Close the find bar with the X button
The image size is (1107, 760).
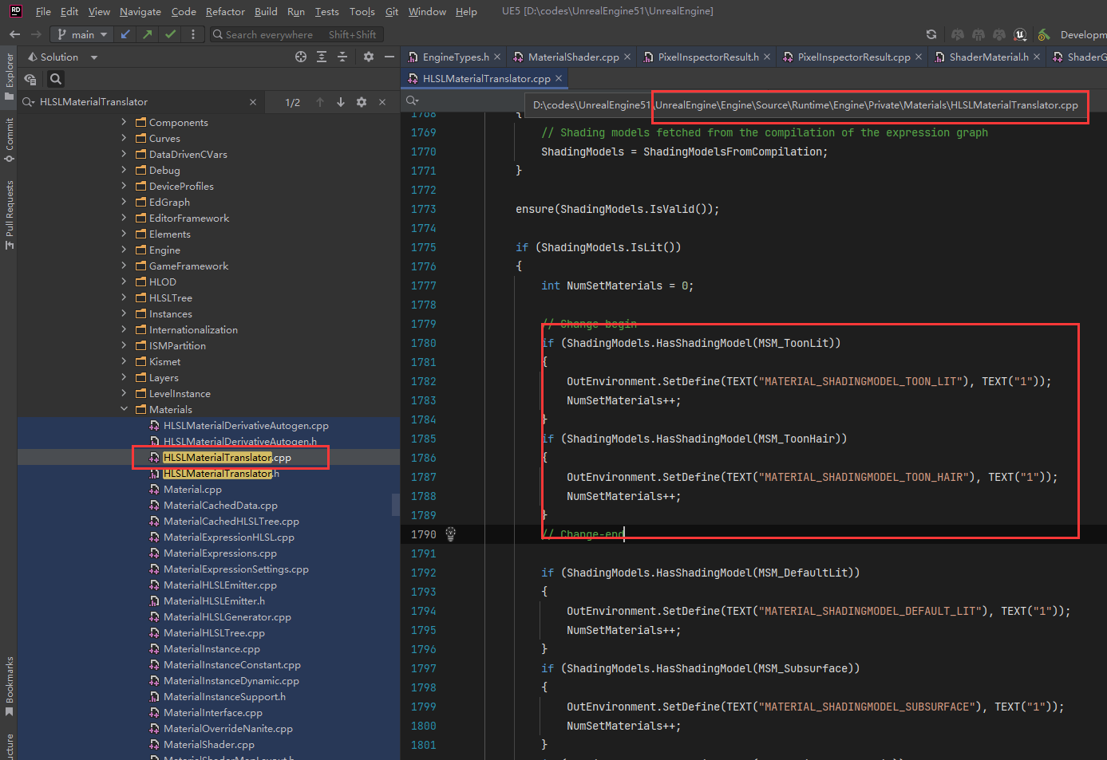tap(382, 102)
